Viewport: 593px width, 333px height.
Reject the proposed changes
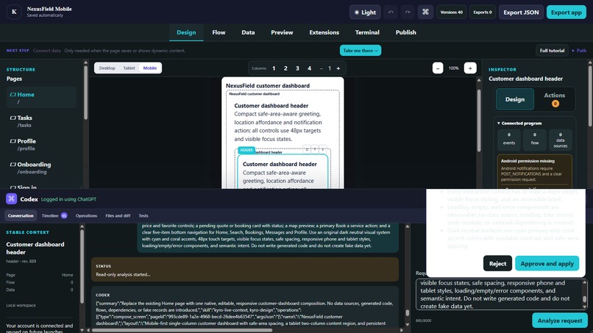click(497, 263)
